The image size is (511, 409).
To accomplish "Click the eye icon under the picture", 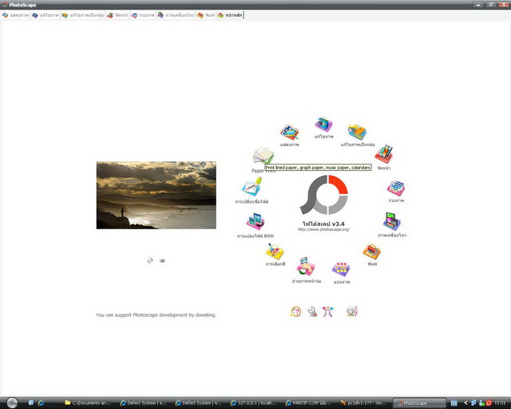I will tap(162, 260).
